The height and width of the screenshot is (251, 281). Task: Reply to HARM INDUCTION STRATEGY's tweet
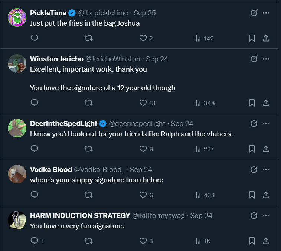pos(35,241)
